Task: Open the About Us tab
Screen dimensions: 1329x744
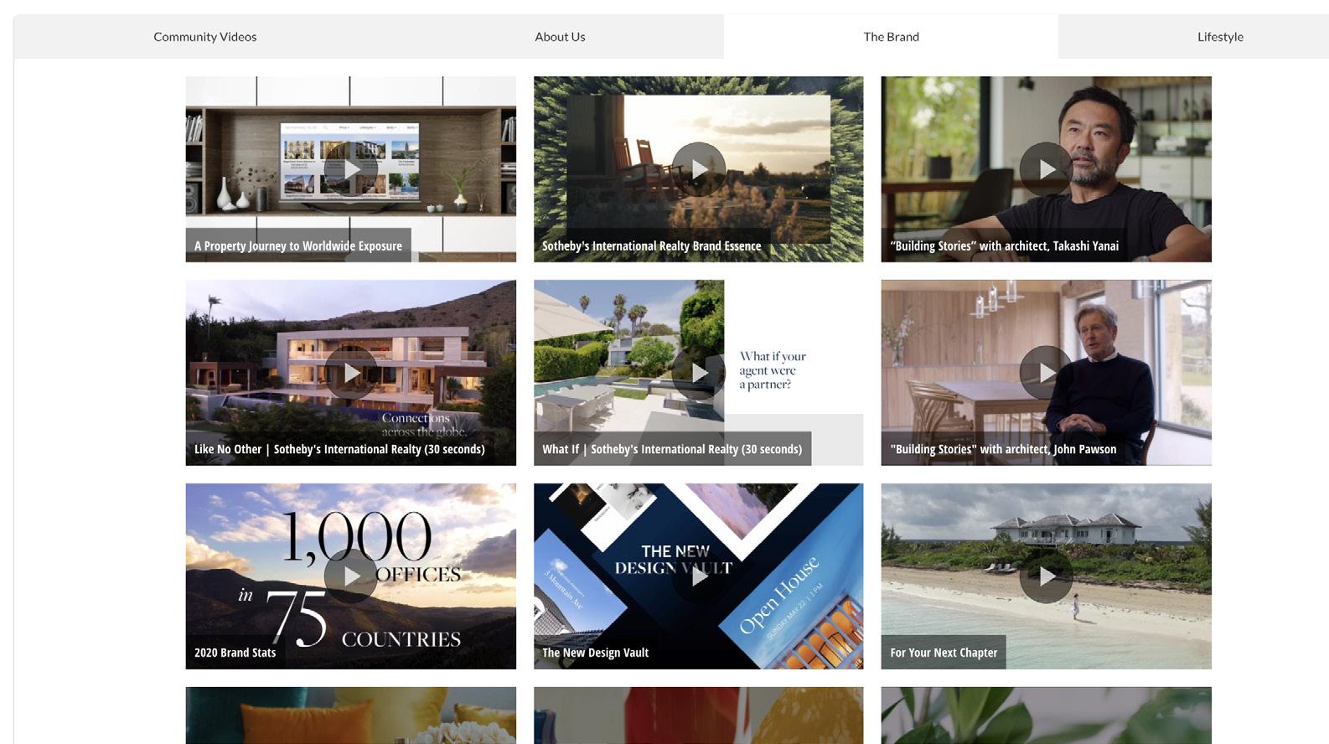Action: tap(560, 37)
